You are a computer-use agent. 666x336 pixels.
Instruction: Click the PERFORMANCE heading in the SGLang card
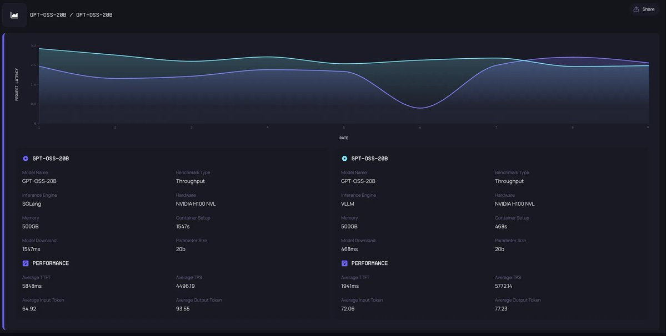tap(51, 263)
